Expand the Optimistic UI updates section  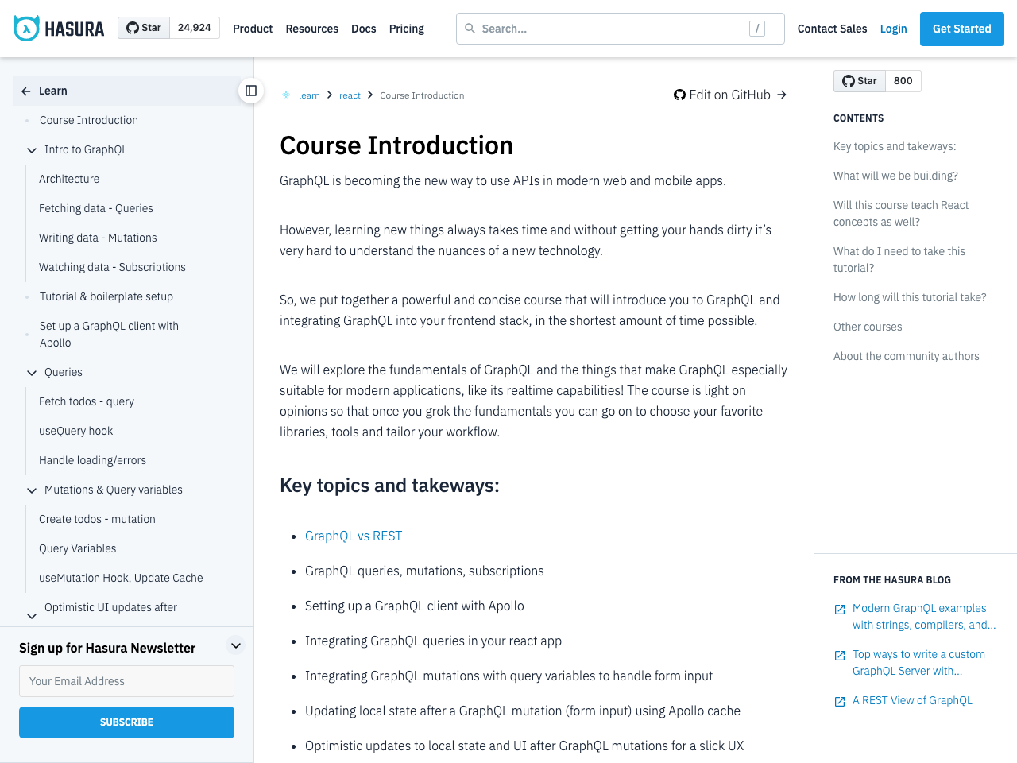(x=31, y=616)
